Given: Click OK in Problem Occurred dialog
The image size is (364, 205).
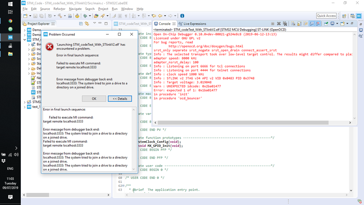Looking at the screenshot, I should pyautogui.click(x=94, y=98).
